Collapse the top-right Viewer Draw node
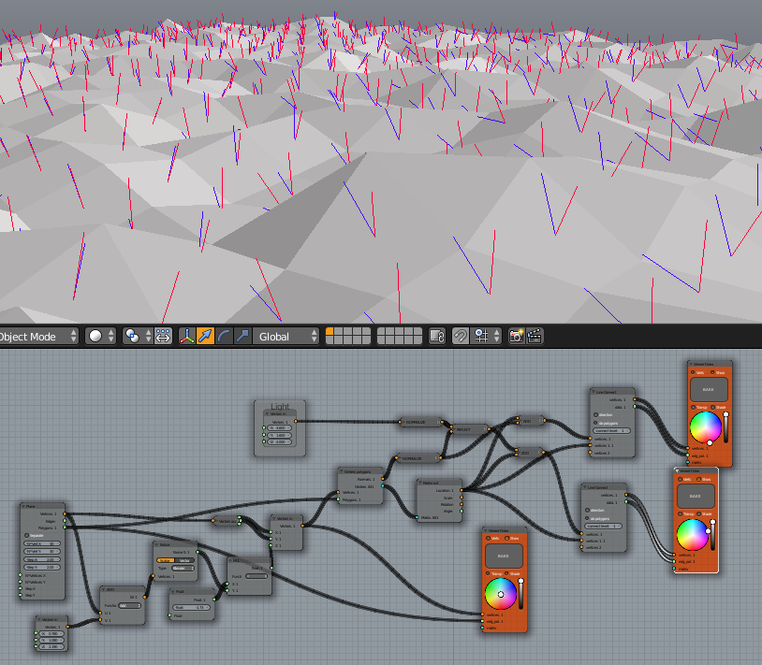The height and width of the screenshot is (665, 762). 691,364
